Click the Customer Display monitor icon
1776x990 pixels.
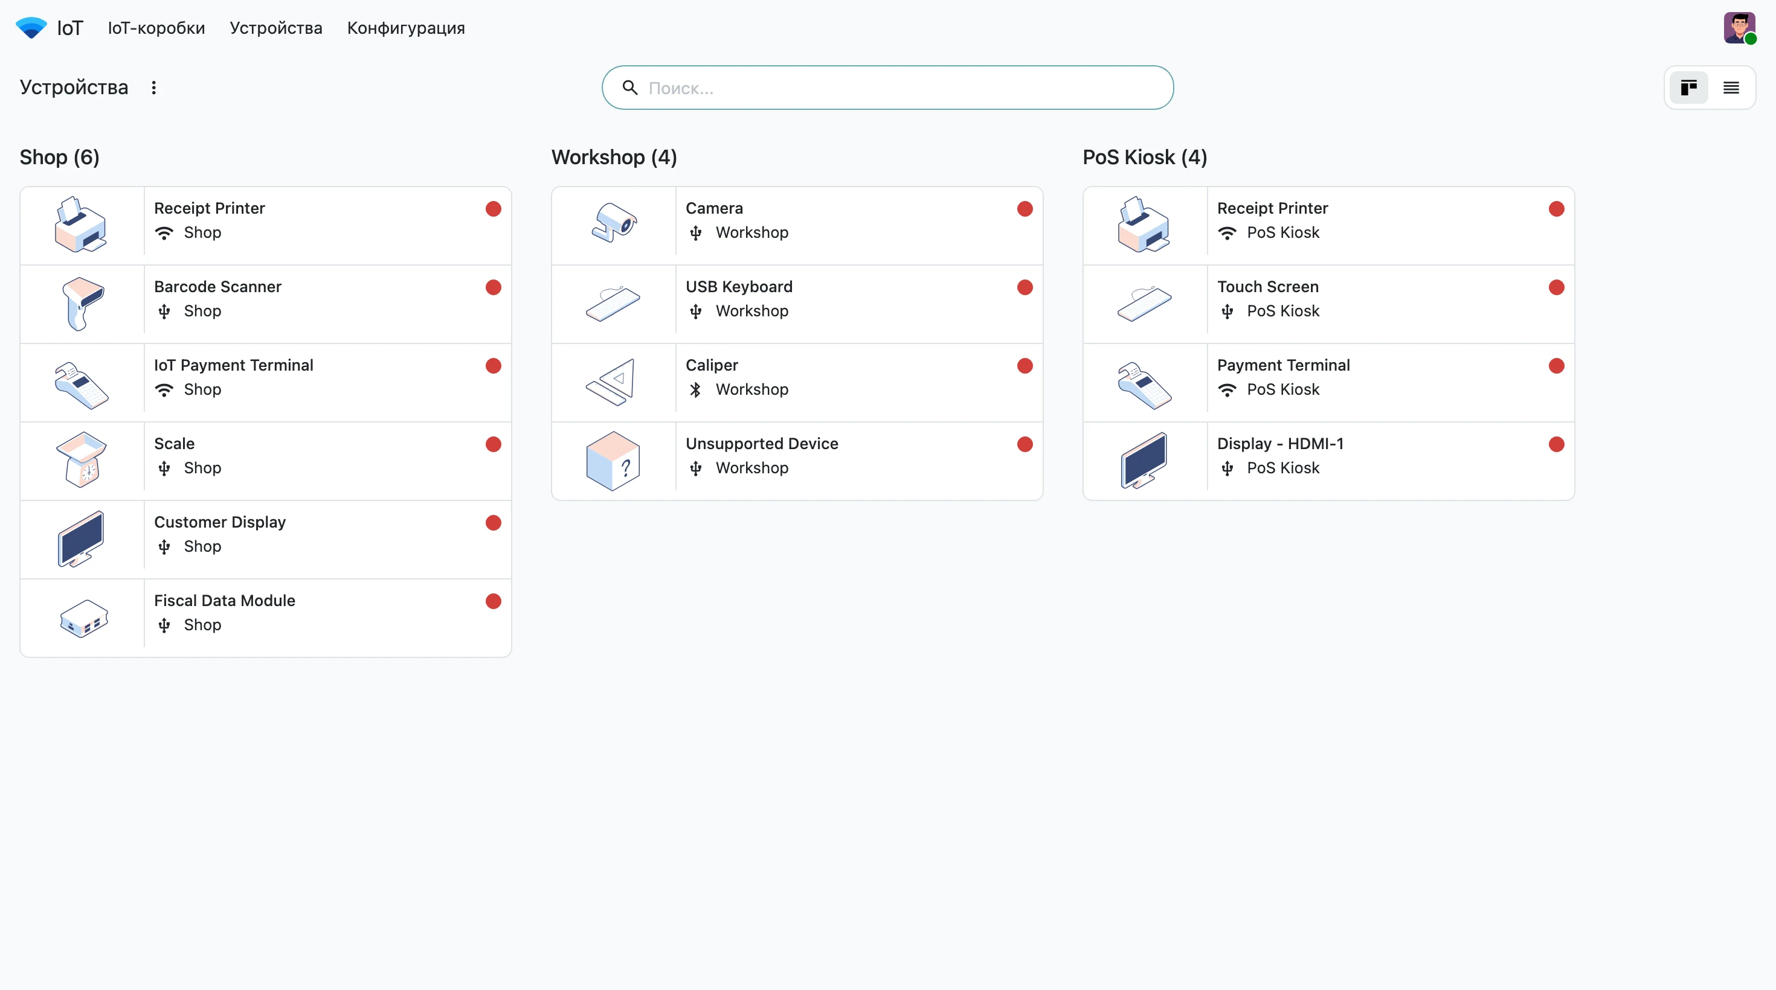click(x=82, y=538)
